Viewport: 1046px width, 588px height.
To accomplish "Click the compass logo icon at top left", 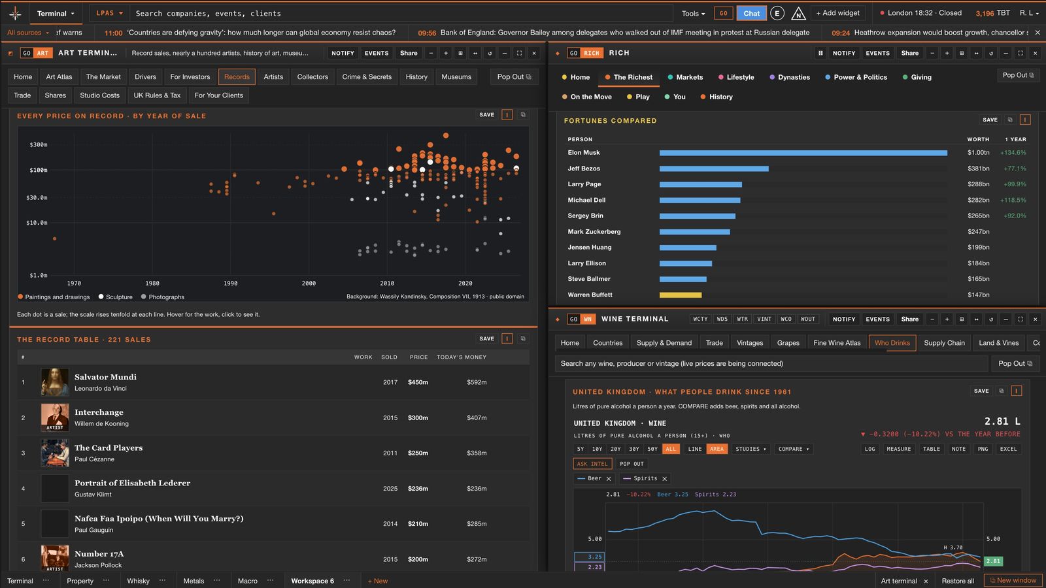I will click(x=15, y=13).
